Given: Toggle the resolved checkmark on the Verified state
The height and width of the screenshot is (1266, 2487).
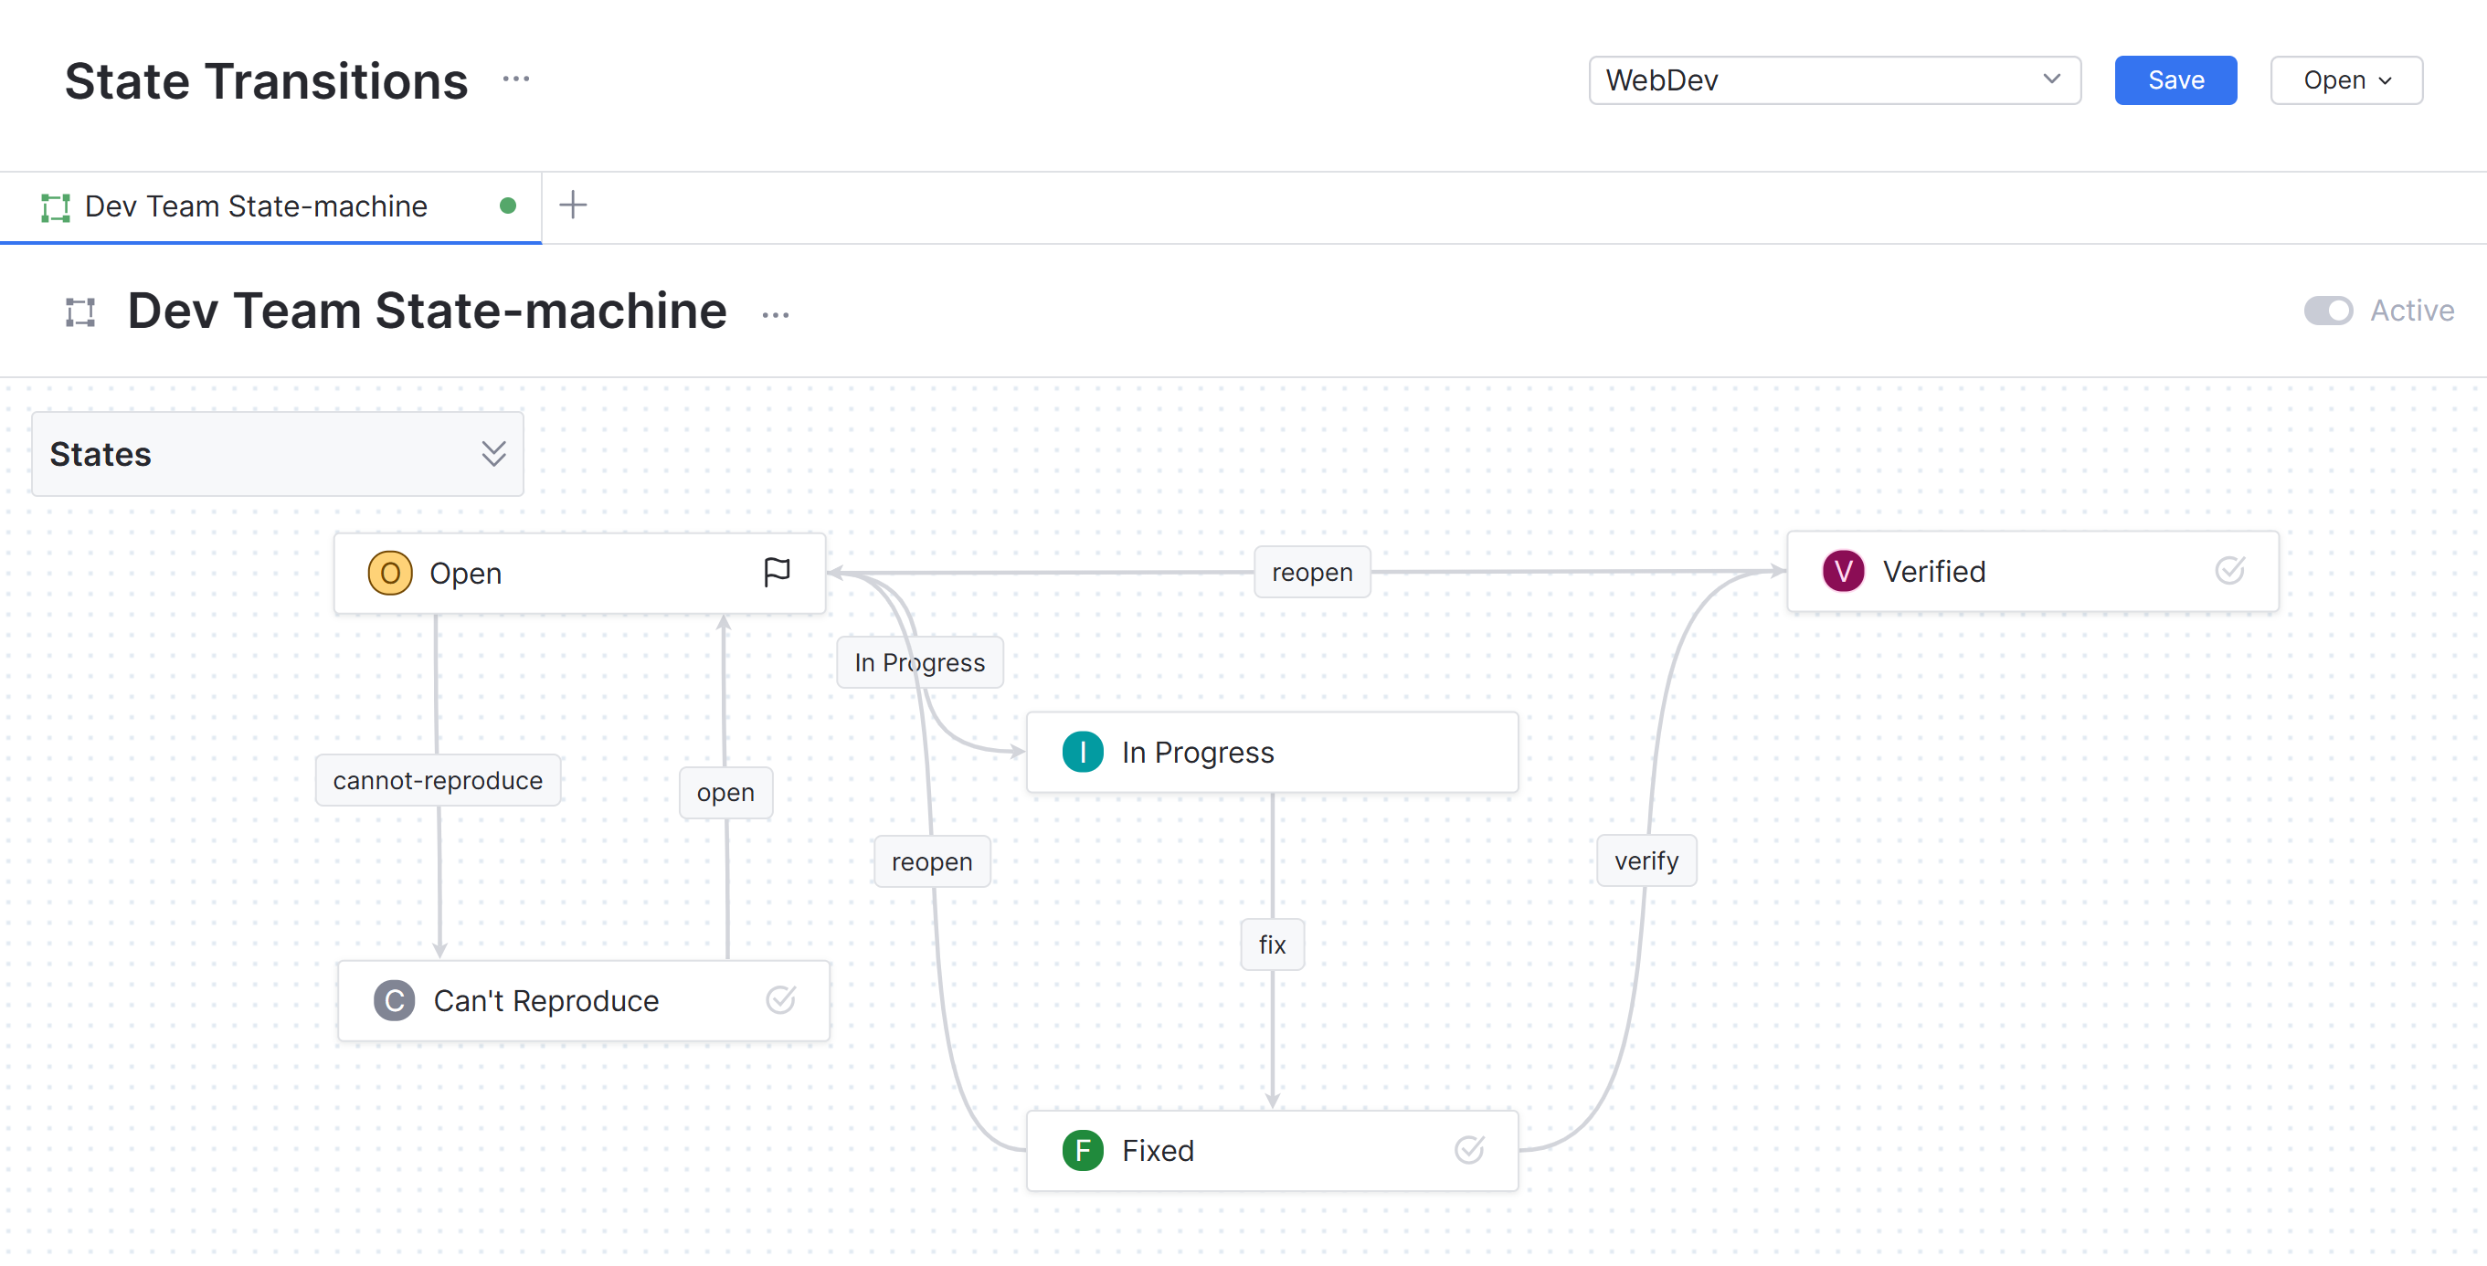Looking at the screenshot, I should (x=2230, y=570).
